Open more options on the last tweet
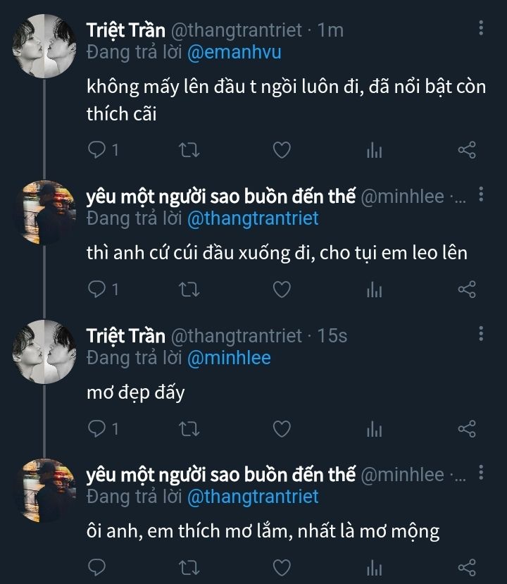 point(481,473)
